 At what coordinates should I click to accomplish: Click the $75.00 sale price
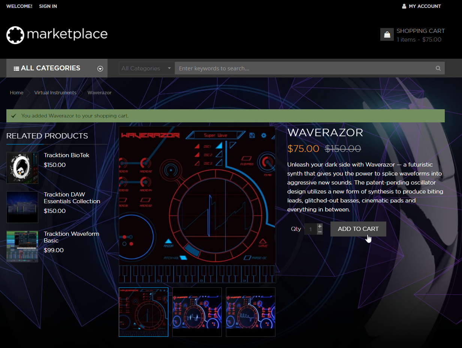[x=303, y=149]
